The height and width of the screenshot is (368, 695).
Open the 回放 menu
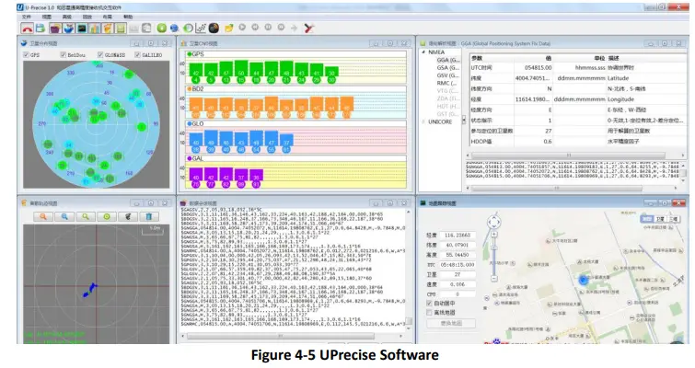[x=87, y=17]
